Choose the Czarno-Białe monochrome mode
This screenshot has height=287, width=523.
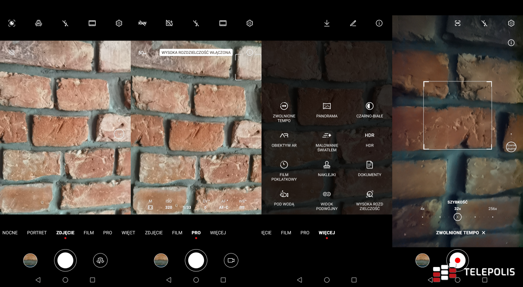[370, 110]
